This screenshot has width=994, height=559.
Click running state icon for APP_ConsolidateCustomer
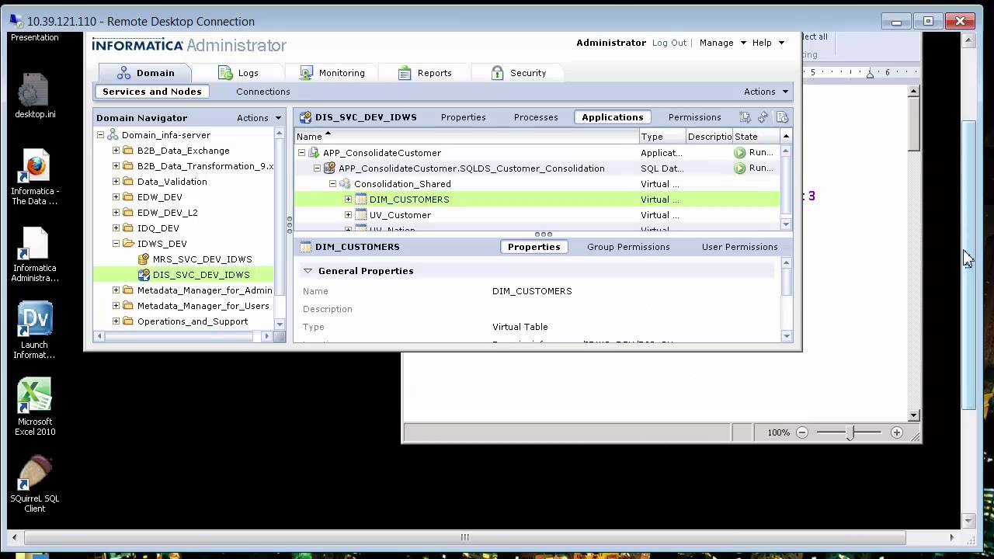740,153
